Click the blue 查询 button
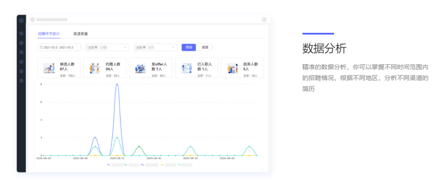The image size is (441, 191). tap(189, 47)
